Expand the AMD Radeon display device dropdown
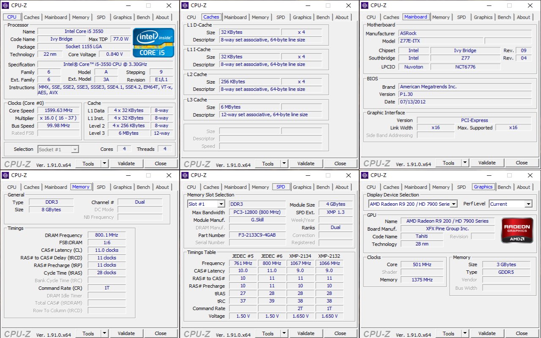541x338 pixels. tap(454, 204)
